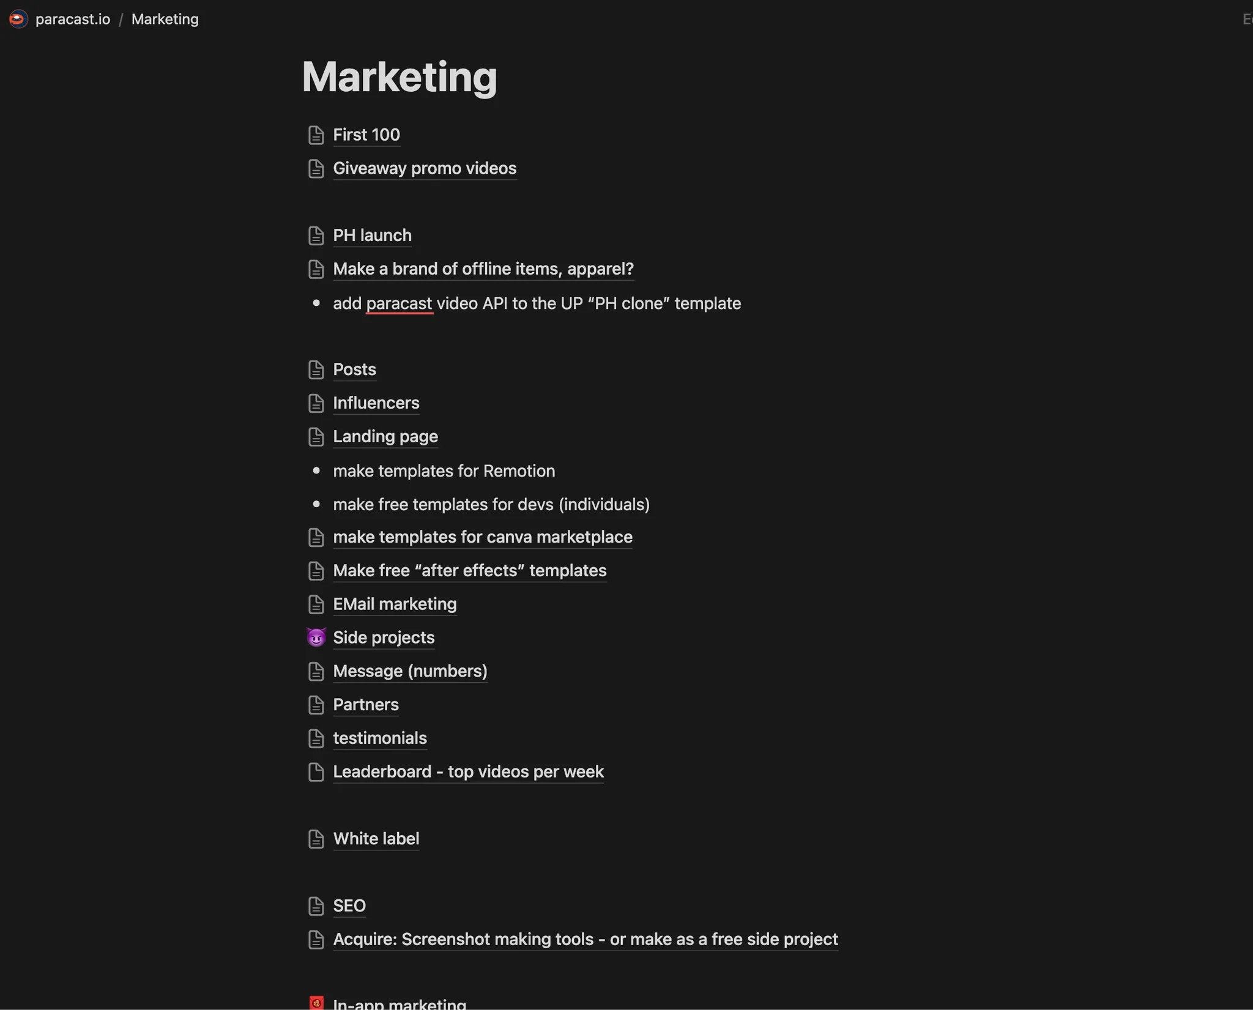The height and width of the screenshot is (1010, 1253).
Task: Open the testimonials page link
Action: [x=380, y=738]
